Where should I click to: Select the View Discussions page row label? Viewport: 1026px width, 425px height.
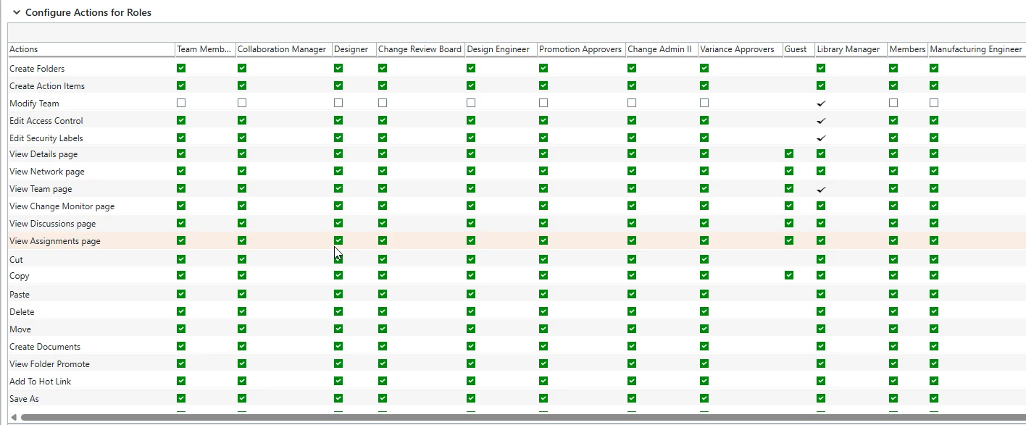[x=53, y=224]
